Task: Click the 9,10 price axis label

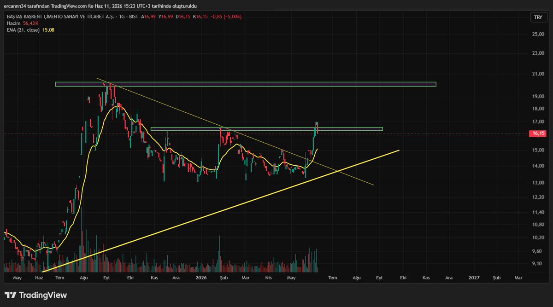Action: (538, 264)
